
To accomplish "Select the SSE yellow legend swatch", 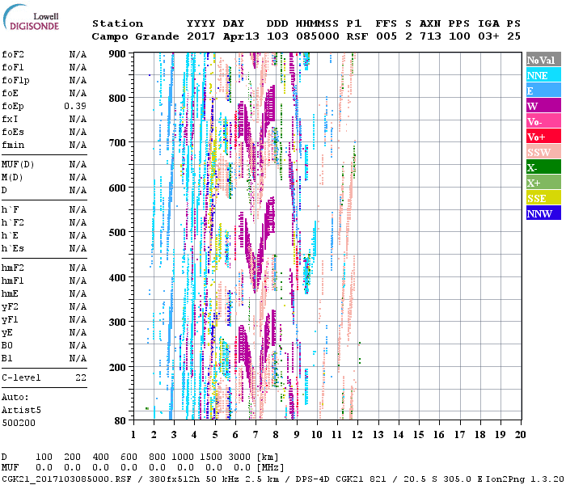I will pos(543,198).
